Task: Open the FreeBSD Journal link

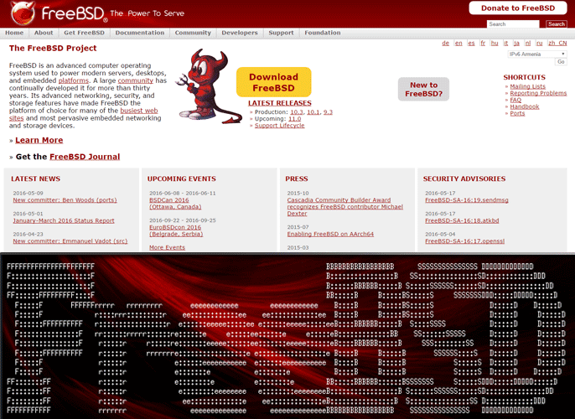Action: click(x=85, y=157)
